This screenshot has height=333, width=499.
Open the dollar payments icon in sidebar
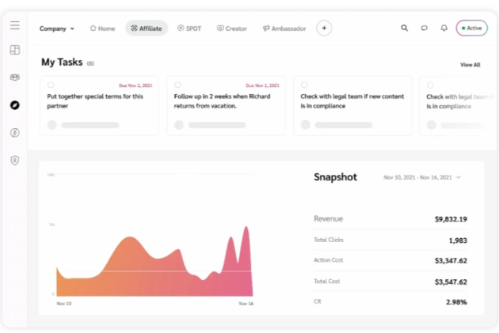tap(14, 133)
